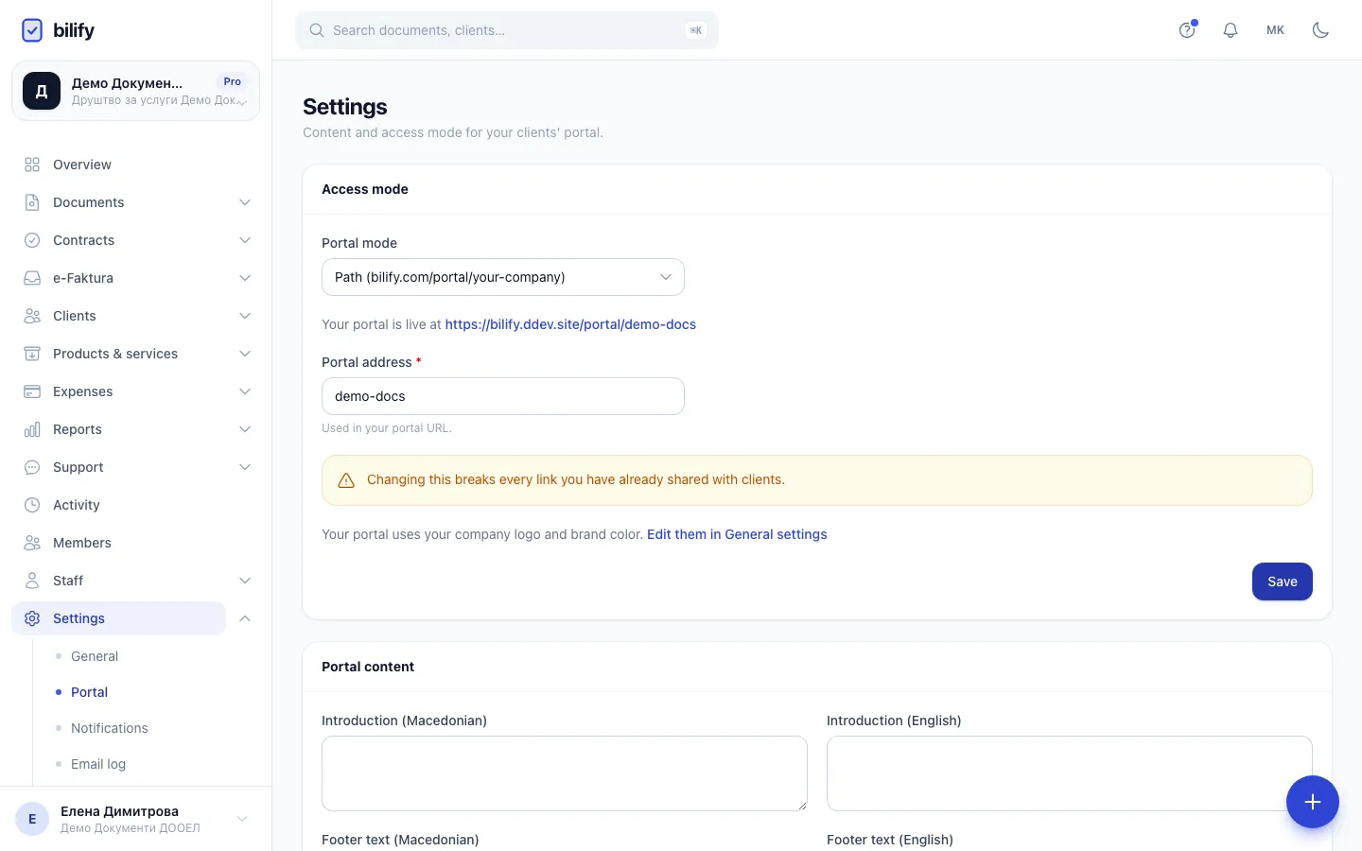Click the Reports bar chart icon

(32, 429)
